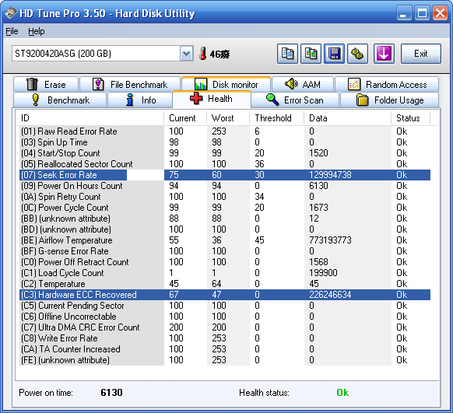Select the G-sense Error Rate row
Viewport: 453px width, 413px height.
click(225, 251)
